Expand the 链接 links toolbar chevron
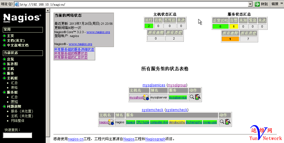 click(x=281, y=3)
